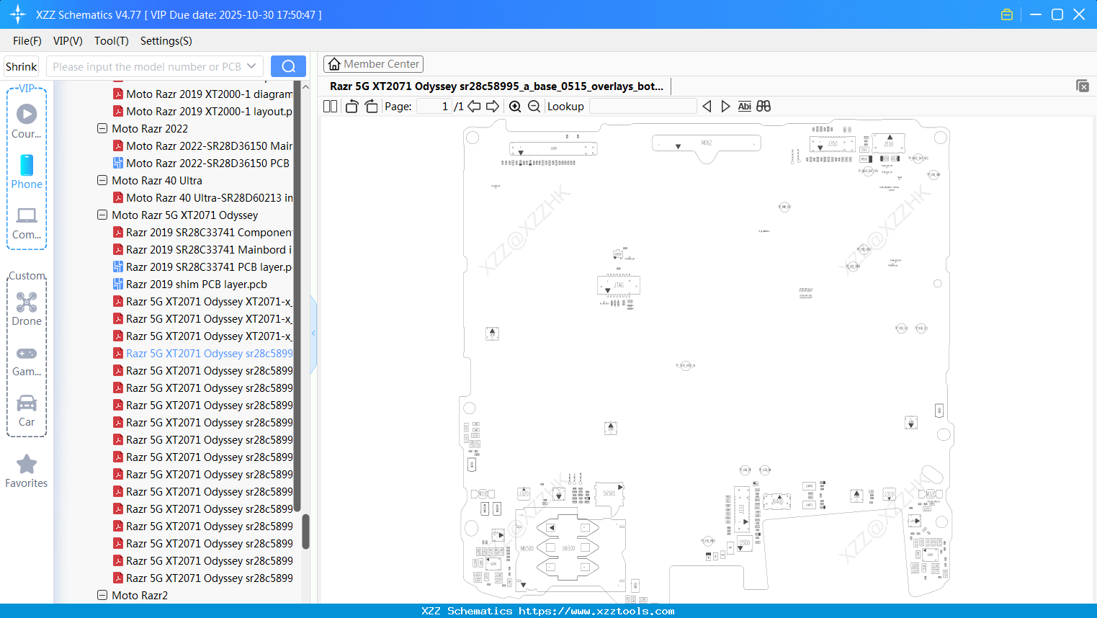This screenshot has height=618, width=1097.
Task: Select the Moto Razr2 folder label
Action: [x=140, y=596]
